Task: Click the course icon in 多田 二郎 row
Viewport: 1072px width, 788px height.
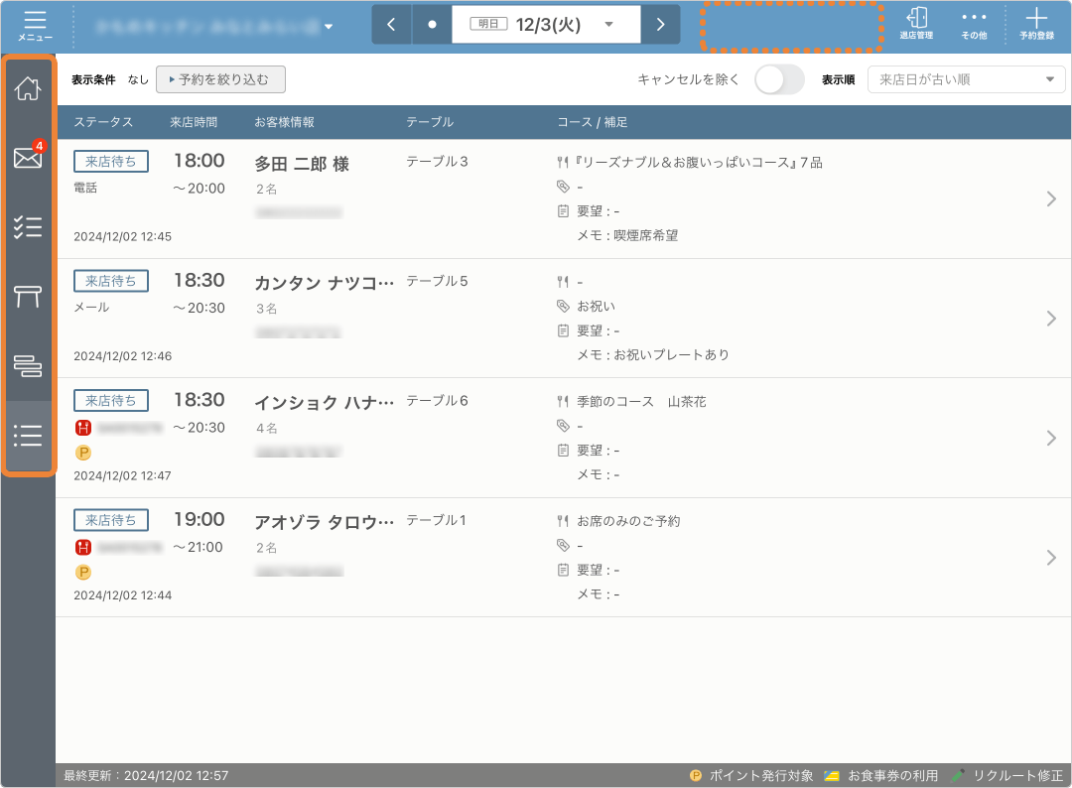Action: [x=563, y=163]
